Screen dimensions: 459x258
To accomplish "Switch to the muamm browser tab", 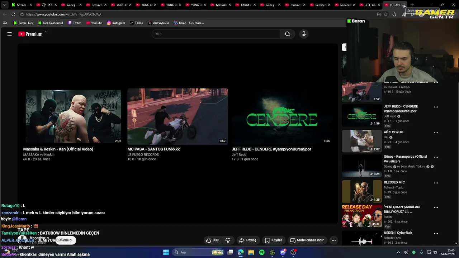I will [x=295, y=5].
